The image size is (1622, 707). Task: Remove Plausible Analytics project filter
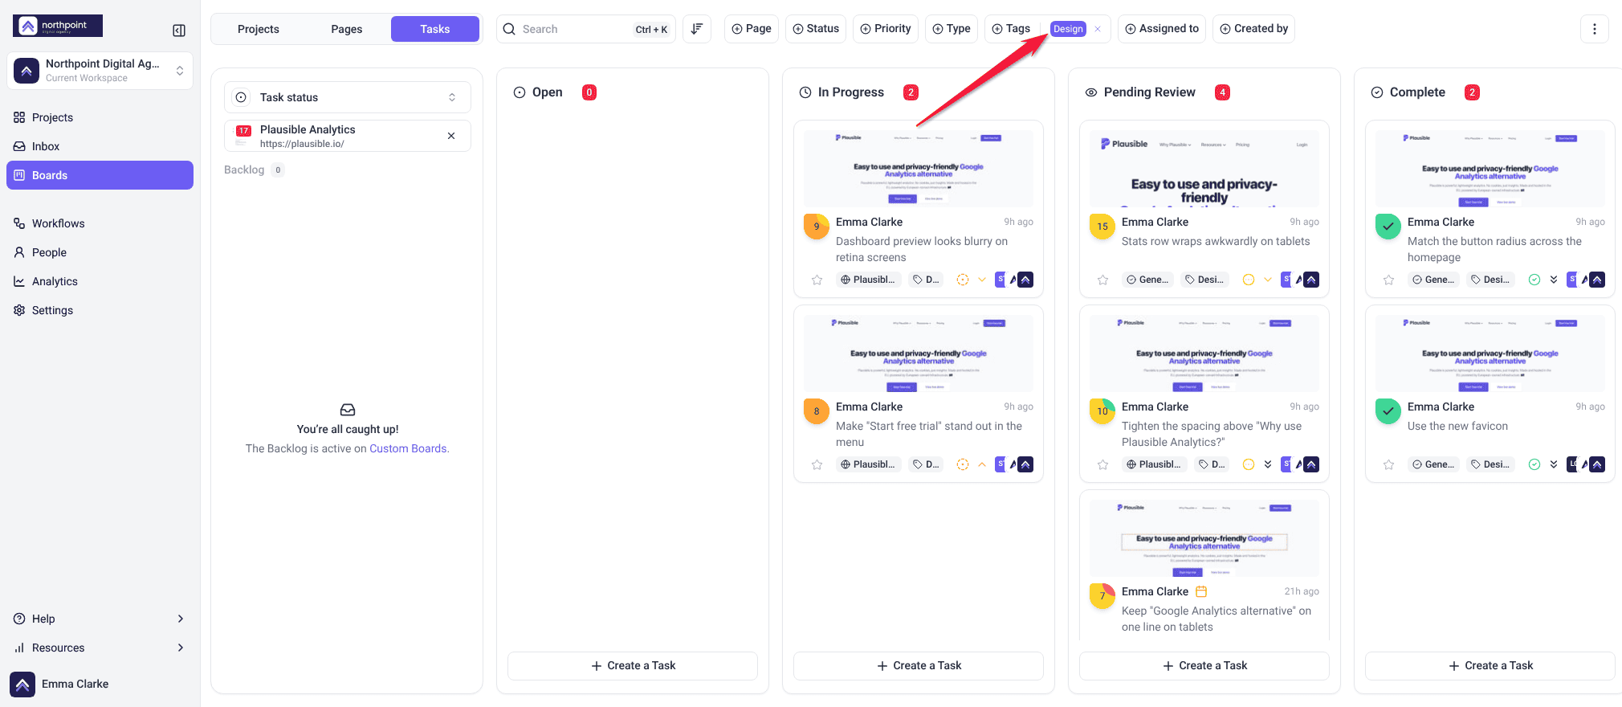[451, 136]
